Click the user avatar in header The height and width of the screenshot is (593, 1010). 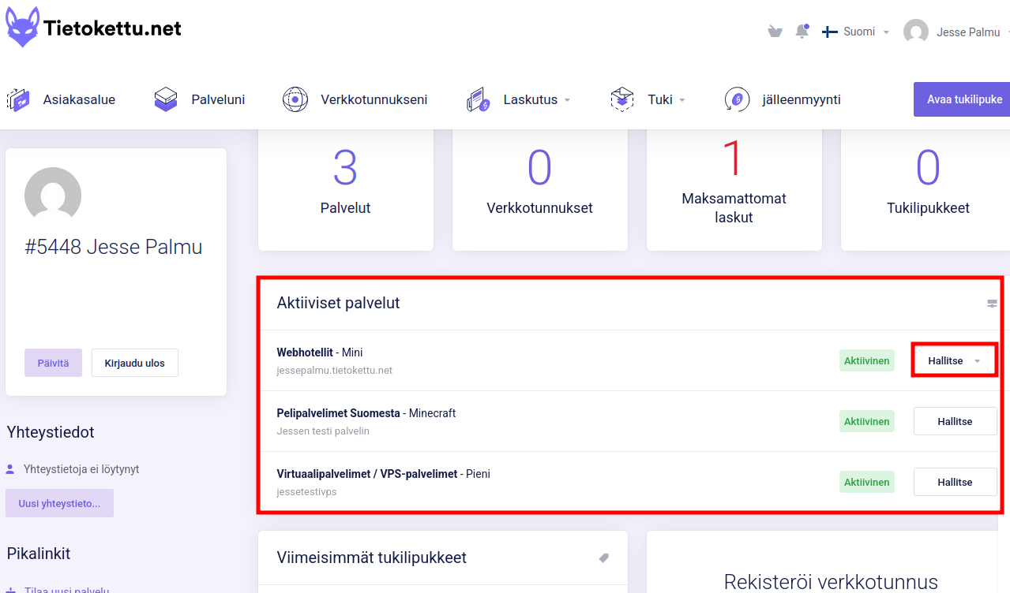[916, 32]
